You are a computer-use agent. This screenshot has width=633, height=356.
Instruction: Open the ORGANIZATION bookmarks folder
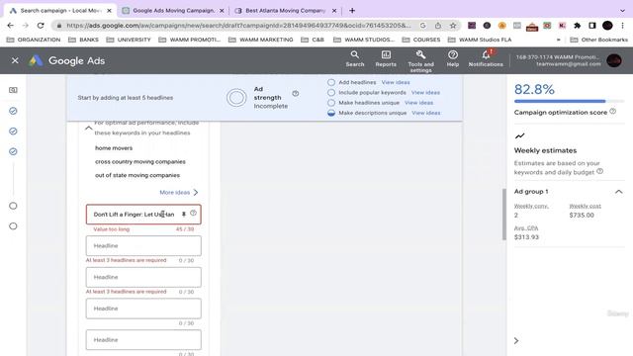click(x=34, y=40)
